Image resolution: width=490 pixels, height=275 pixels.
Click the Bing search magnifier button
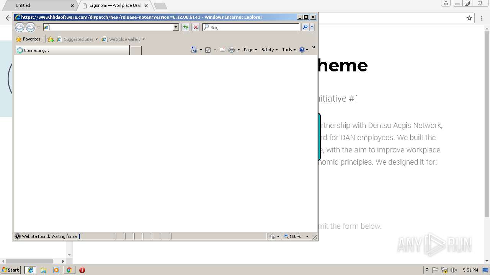click(x=305, y=27)
